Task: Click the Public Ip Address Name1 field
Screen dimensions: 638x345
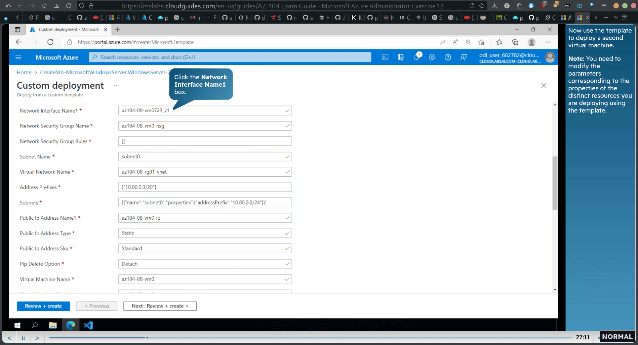Action: (205, 218)
